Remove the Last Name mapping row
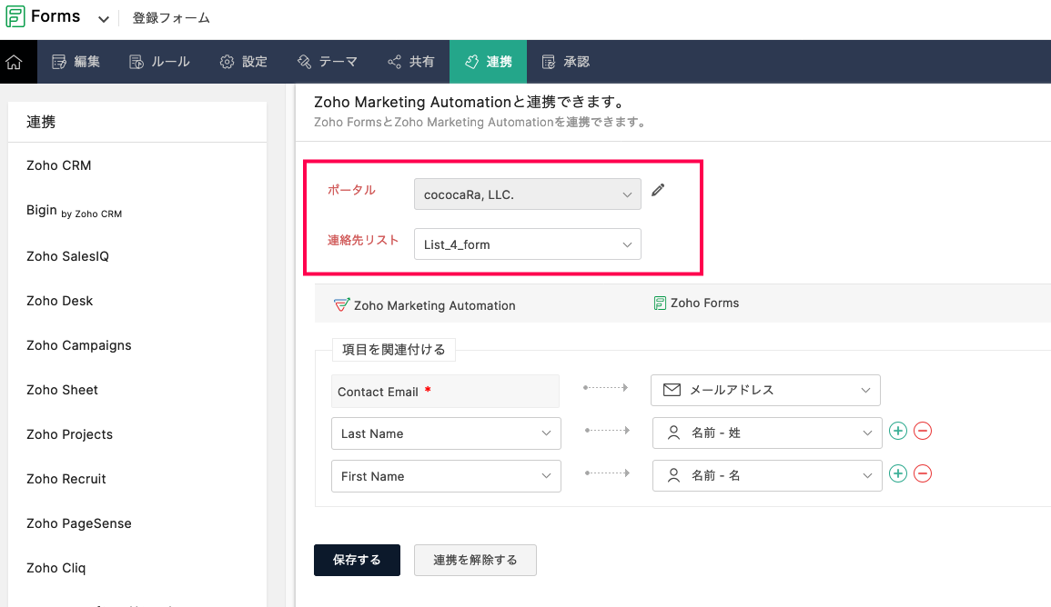 [923, 431]
